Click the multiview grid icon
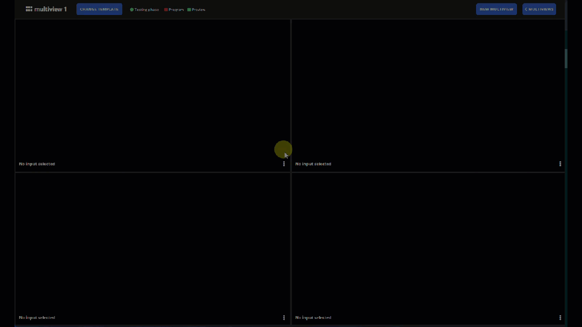 pos(29,9)
